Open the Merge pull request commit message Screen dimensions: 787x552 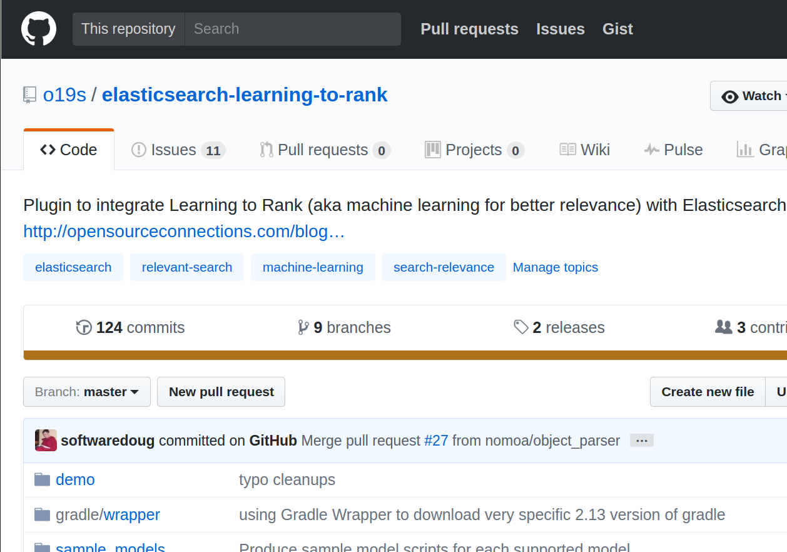pos(361,441)
